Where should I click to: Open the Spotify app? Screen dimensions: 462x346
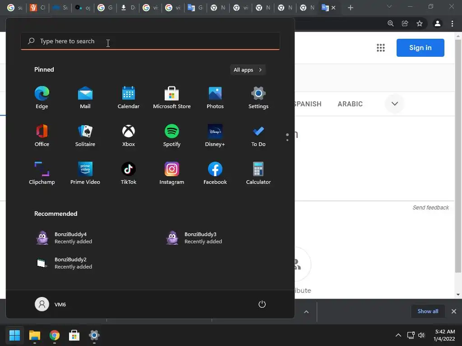click(172, 136)
